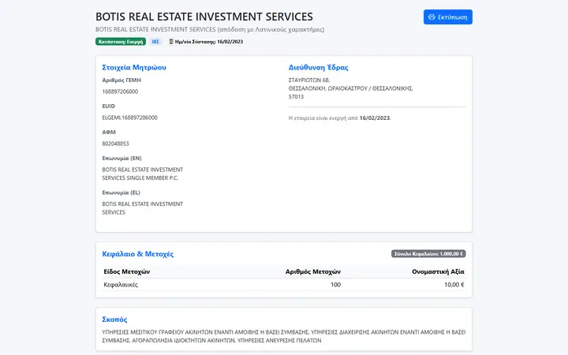The width and height of the screenshot is (568, 355).
Task: Click the Σκοπός section heading
Action: (114, 319)
